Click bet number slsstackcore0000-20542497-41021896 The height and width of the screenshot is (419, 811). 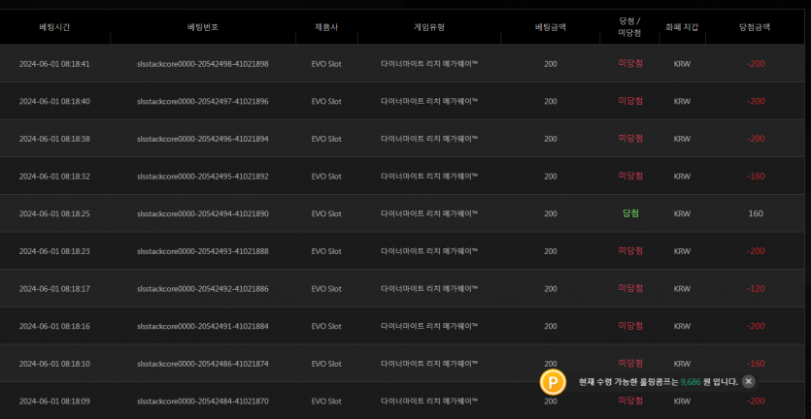203,101
